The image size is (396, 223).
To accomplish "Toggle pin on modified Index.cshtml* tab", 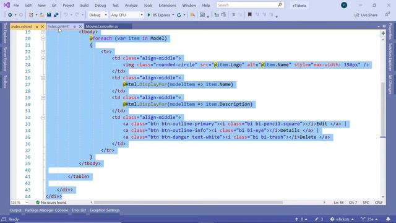I will [x=74, y=27].
